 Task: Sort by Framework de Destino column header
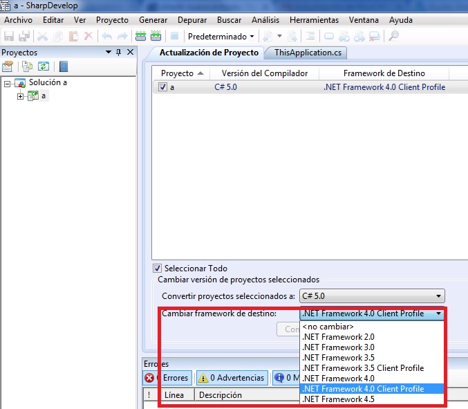(384, 73)
